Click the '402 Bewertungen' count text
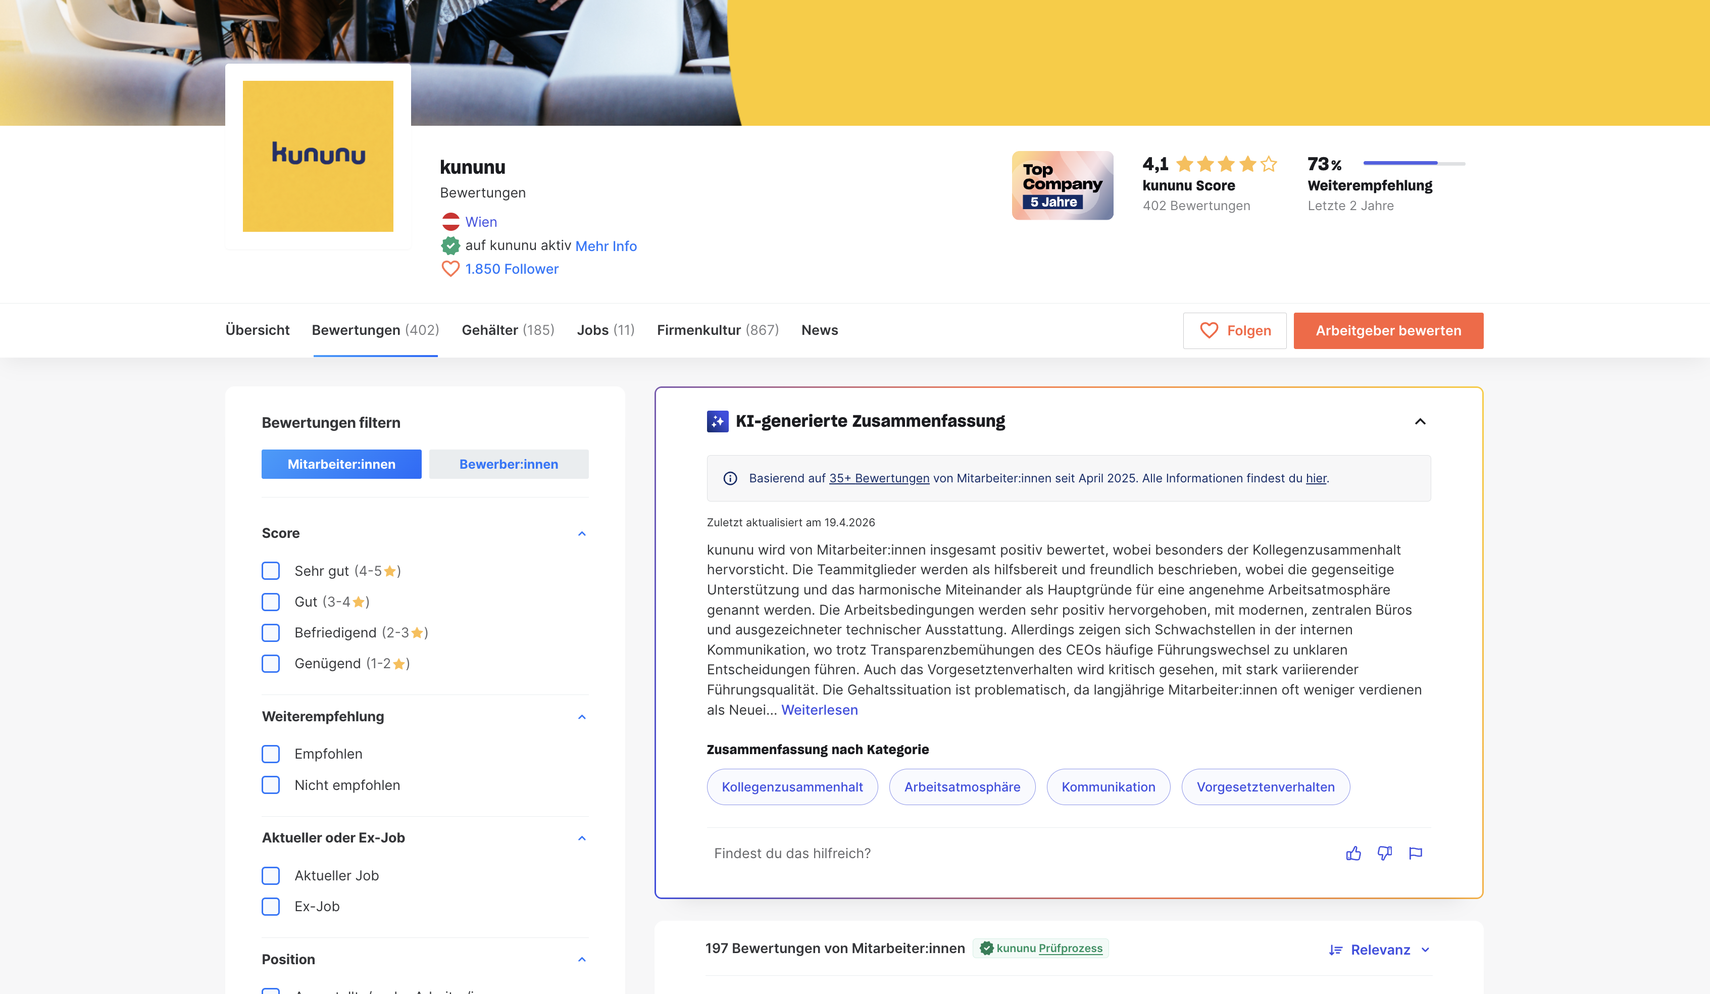 point(1196,206)
